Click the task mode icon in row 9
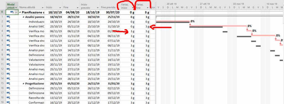Image resolution: width=284 pixels, height=104 pixels. pos(8,55)
